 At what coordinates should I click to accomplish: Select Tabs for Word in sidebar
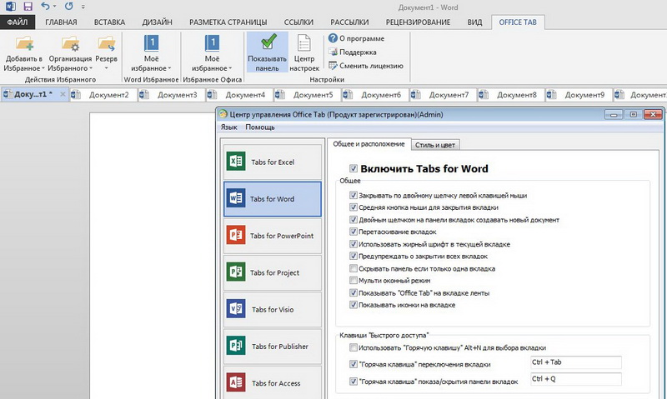pos(273,199)
